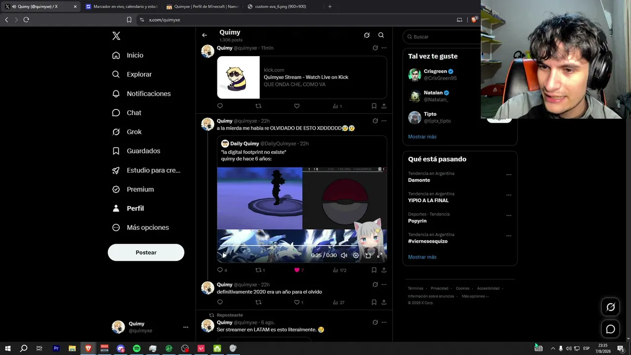
Task: Like the 'definitivamente 2020' post
Action: point(299,302)
